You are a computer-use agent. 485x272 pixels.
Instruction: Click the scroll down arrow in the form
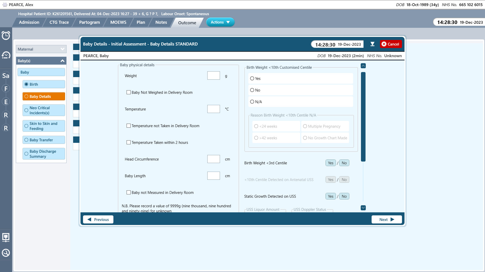tap(363, 208)
